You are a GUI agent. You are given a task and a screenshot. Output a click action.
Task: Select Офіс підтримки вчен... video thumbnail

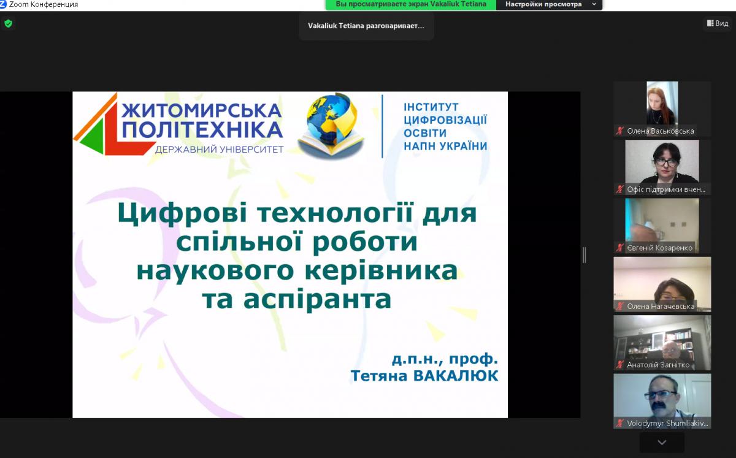[662, 167]
